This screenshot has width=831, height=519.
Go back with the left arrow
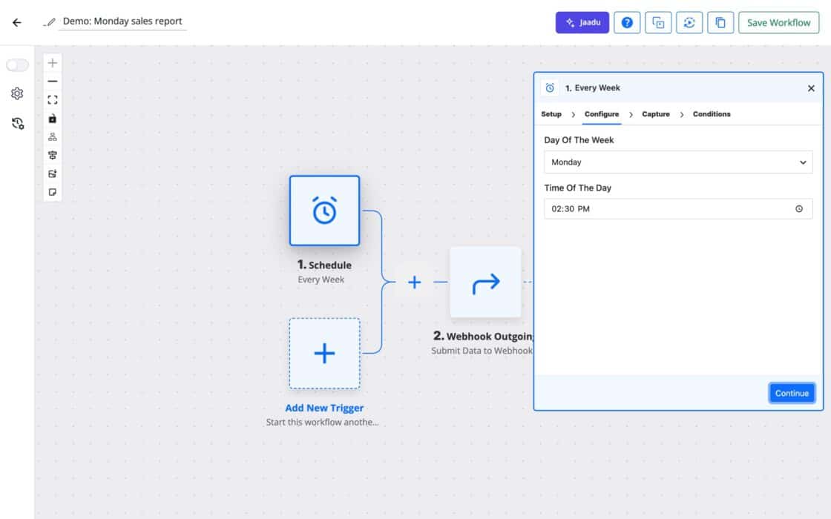(17, 22)
